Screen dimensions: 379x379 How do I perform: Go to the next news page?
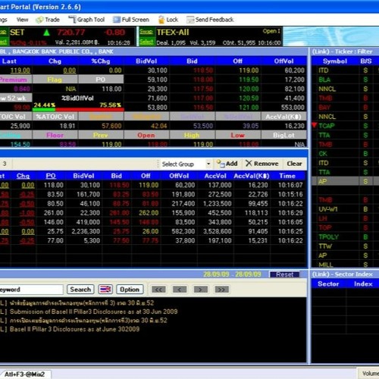click(200, 290)
